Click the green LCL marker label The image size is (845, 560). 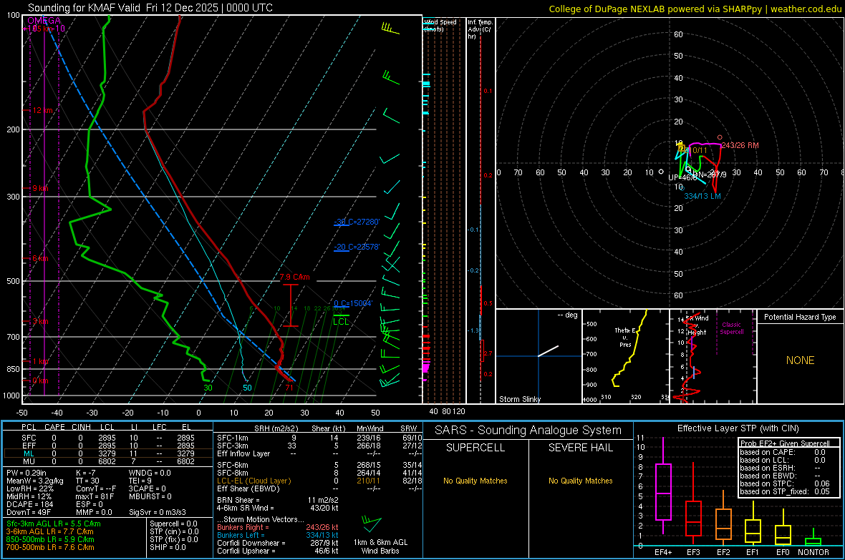(341, 322)
